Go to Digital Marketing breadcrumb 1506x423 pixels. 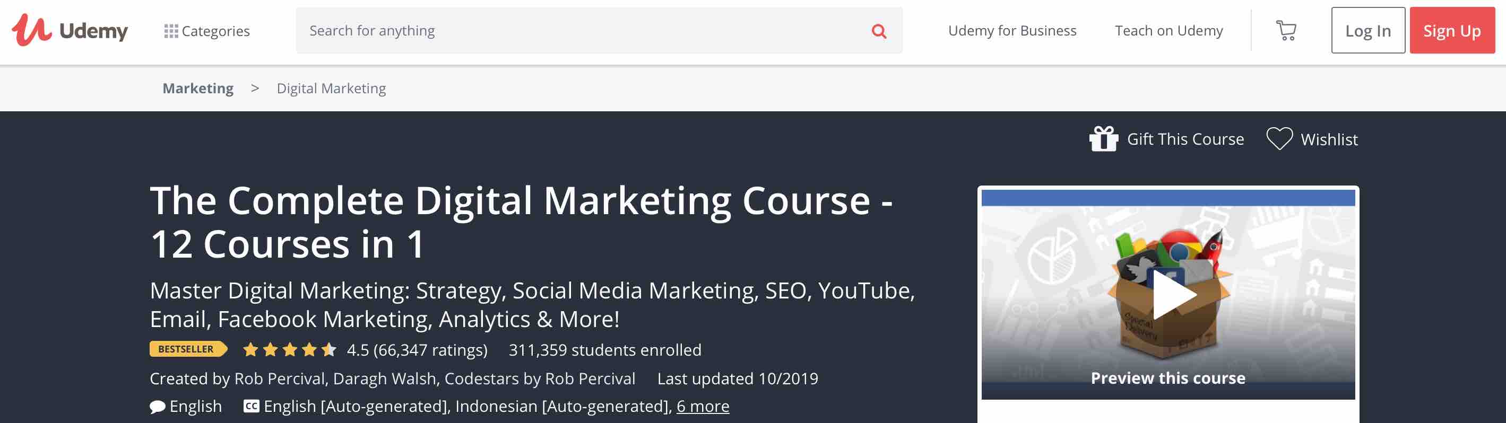click(331, 88)
